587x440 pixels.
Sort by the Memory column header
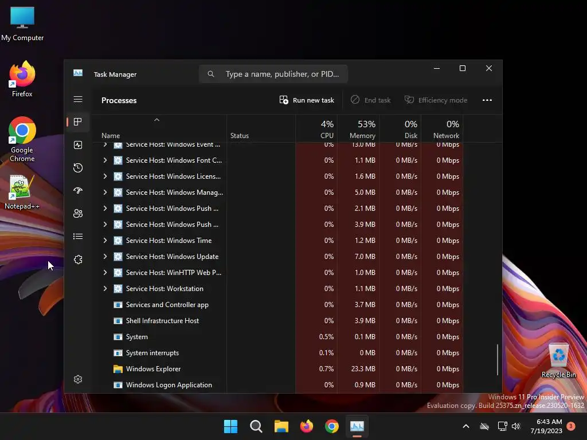359,129
